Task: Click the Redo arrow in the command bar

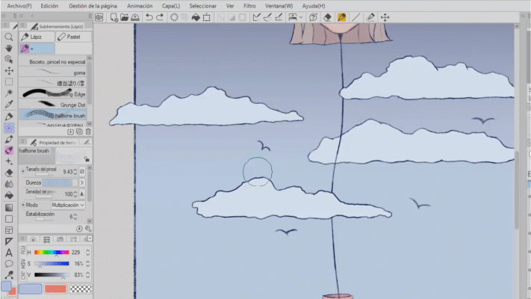Action: [160, 17]
